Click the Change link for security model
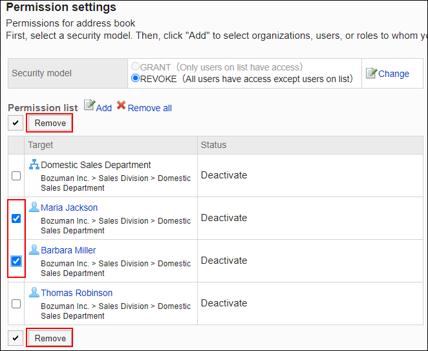The image size is (428, 351). pyautogui.click(x=394, y=74)
